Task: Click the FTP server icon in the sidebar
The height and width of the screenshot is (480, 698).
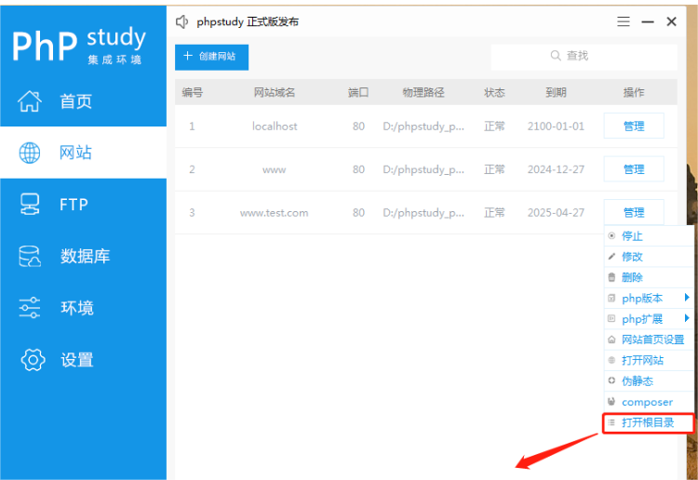Action: point(30,205)
